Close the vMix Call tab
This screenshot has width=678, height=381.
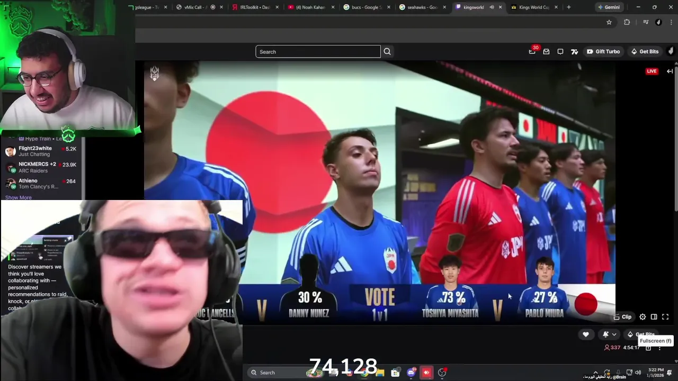[221, 7]
